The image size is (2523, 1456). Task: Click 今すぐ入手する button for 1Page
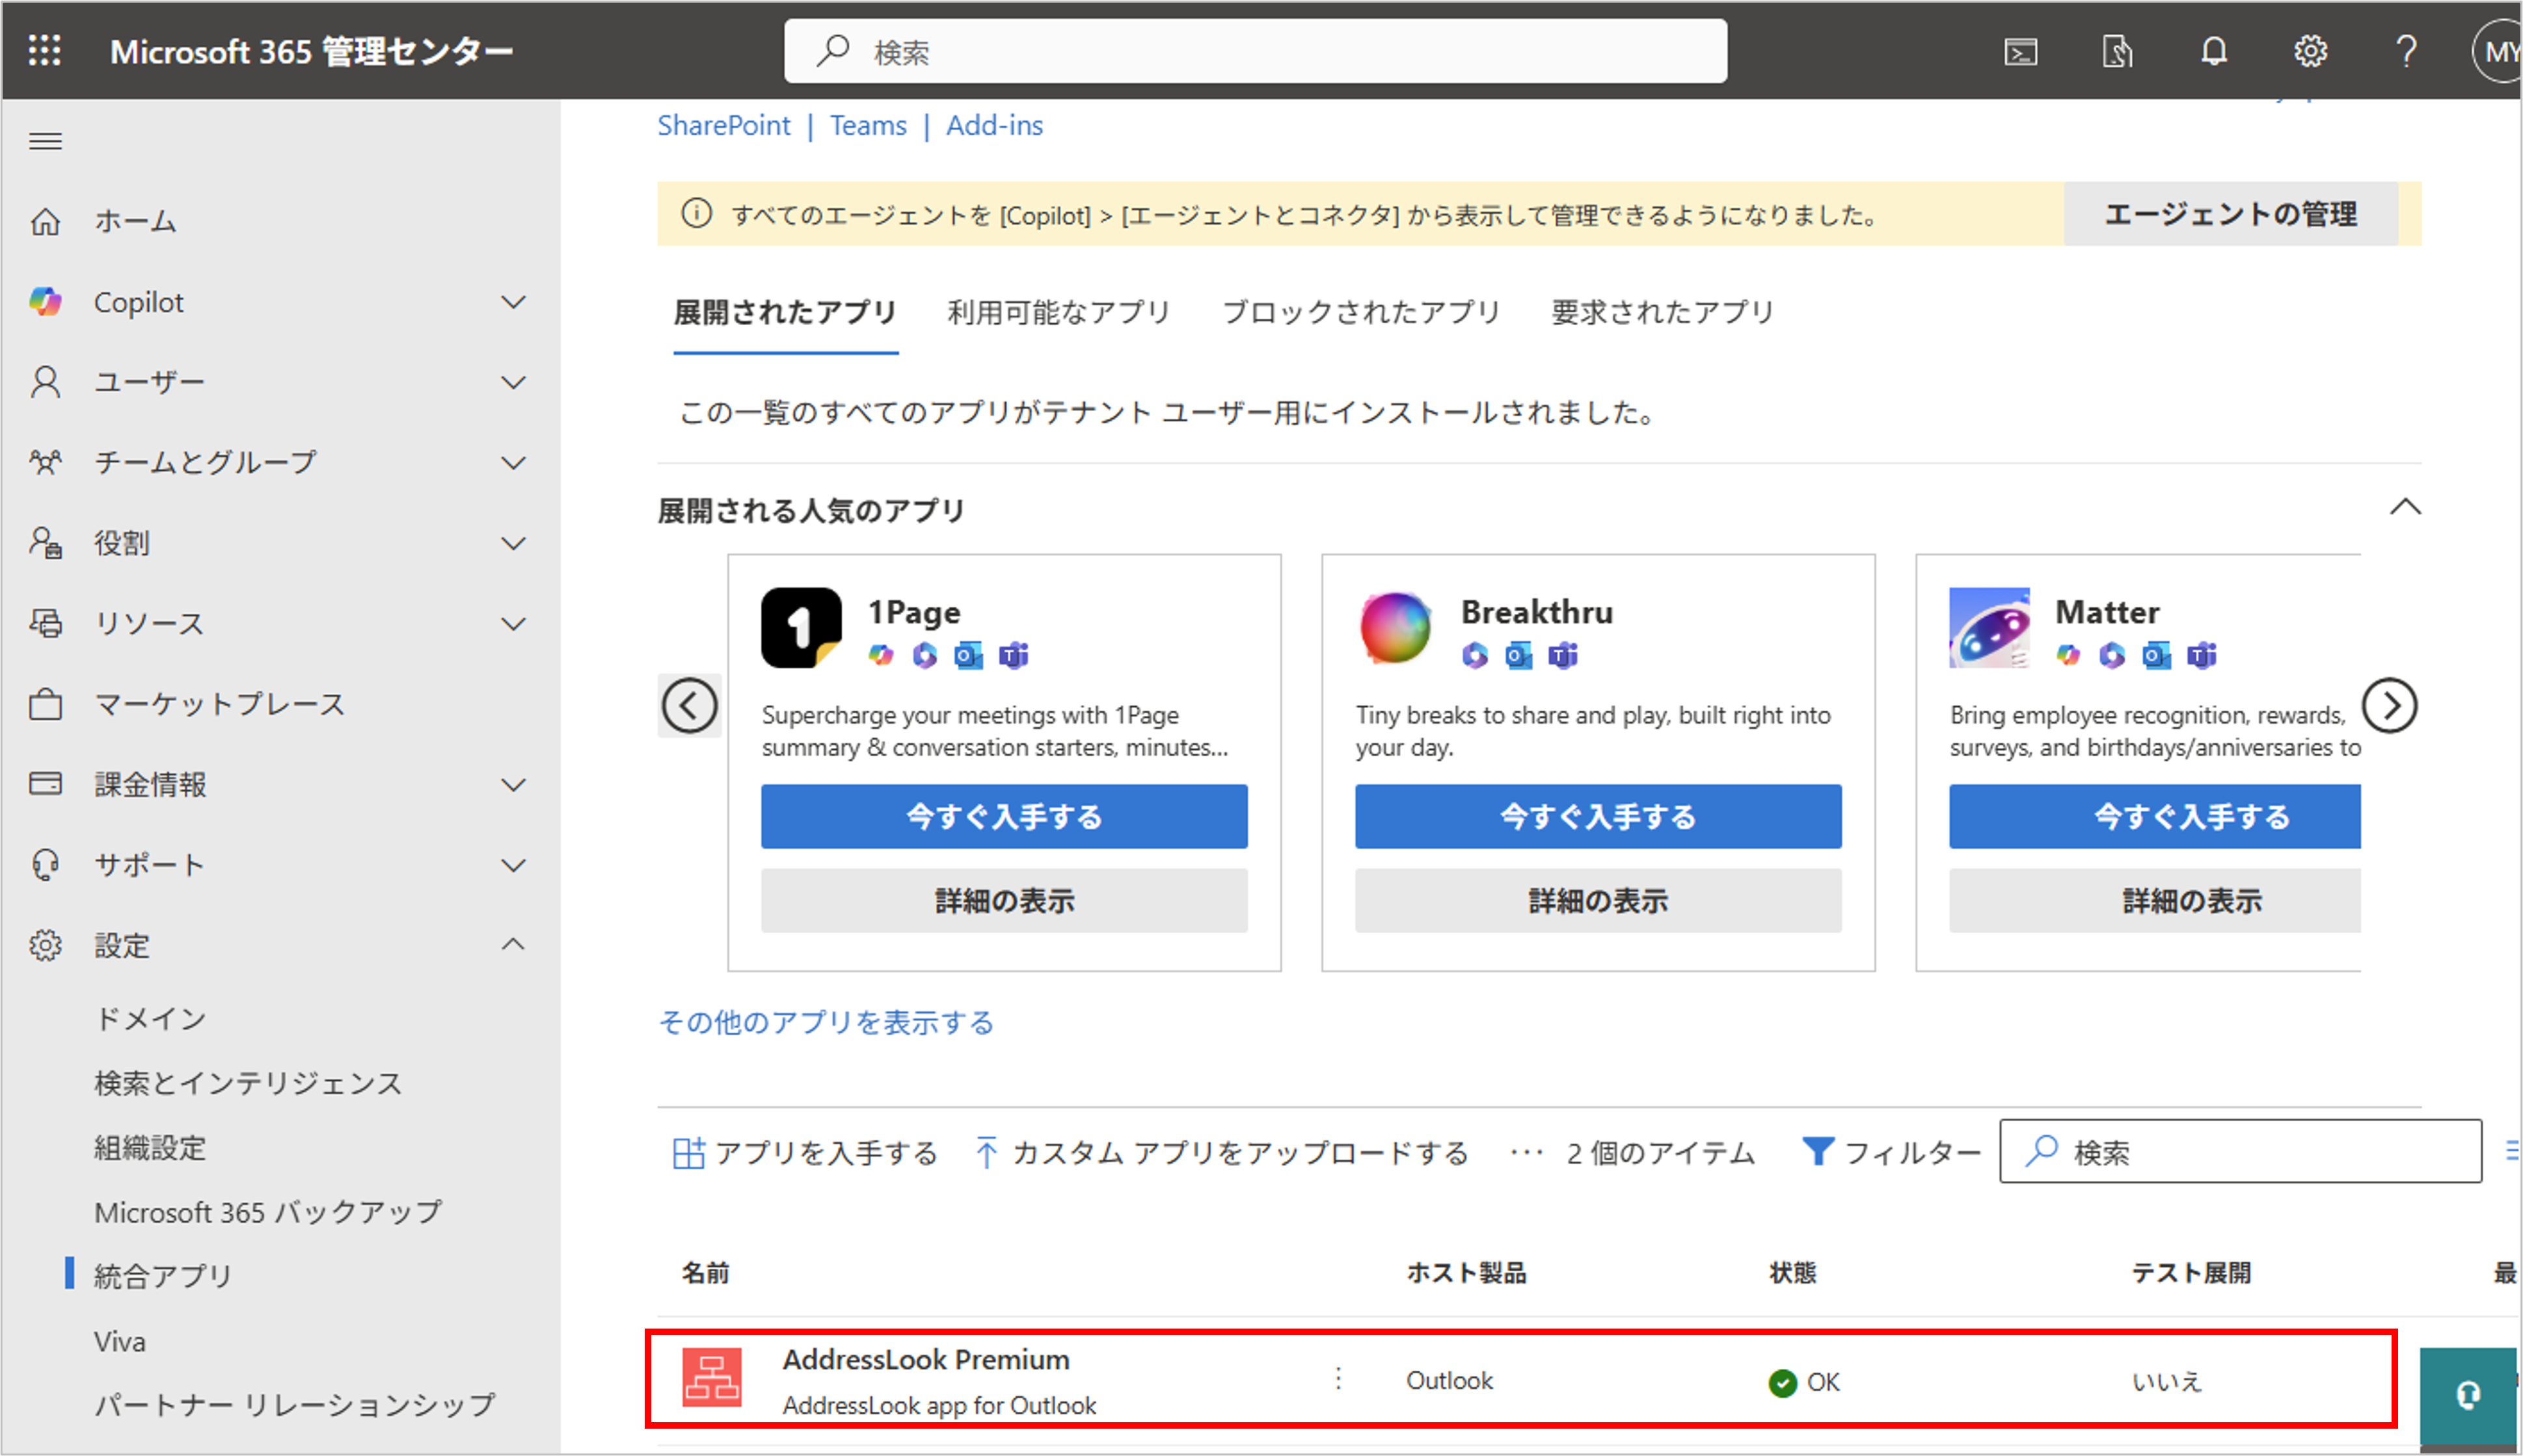coord(1003,817)
